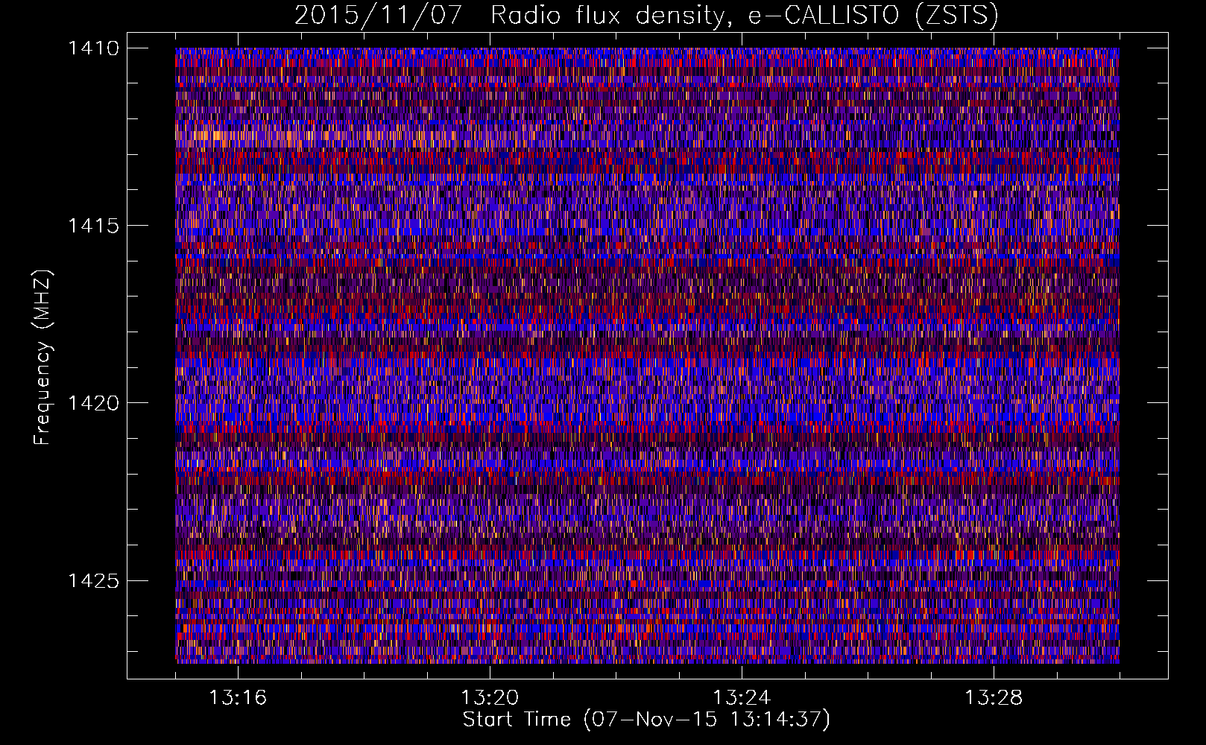Click the 1415 frequency tick label
The height and width of the screenshot is (745, 1206).
pyautogui.click(x=93, y=226)
